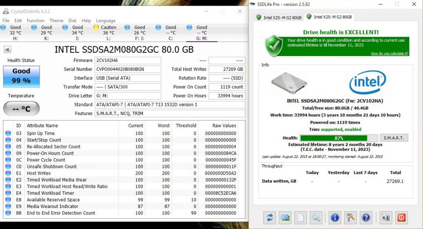Click the Intel logo in SSDLife

click(x=367, y=82)
